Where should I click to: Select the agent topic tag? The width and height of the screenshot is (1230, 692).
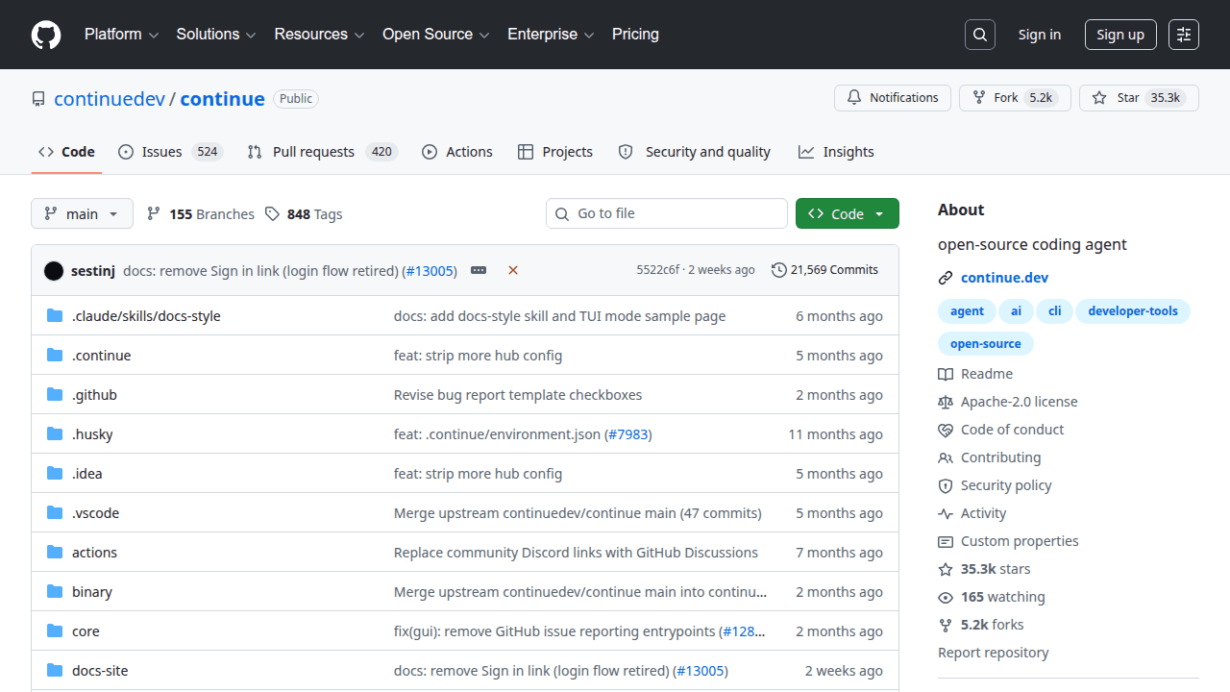tap(967, 311)
